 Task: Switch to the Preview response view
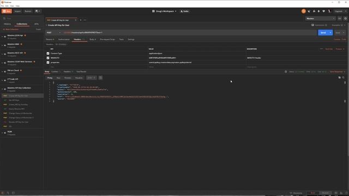pyautogui.click(x=68, y=78)
